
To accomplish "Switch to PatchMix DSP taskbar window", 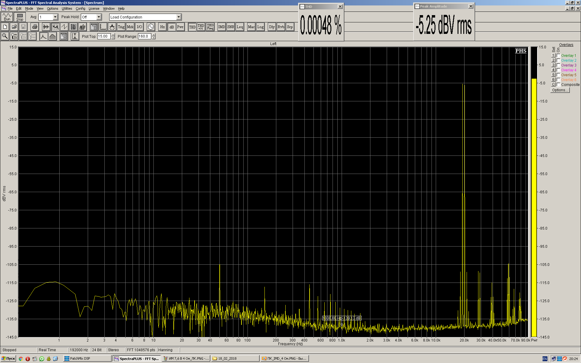I will (87, 358).
